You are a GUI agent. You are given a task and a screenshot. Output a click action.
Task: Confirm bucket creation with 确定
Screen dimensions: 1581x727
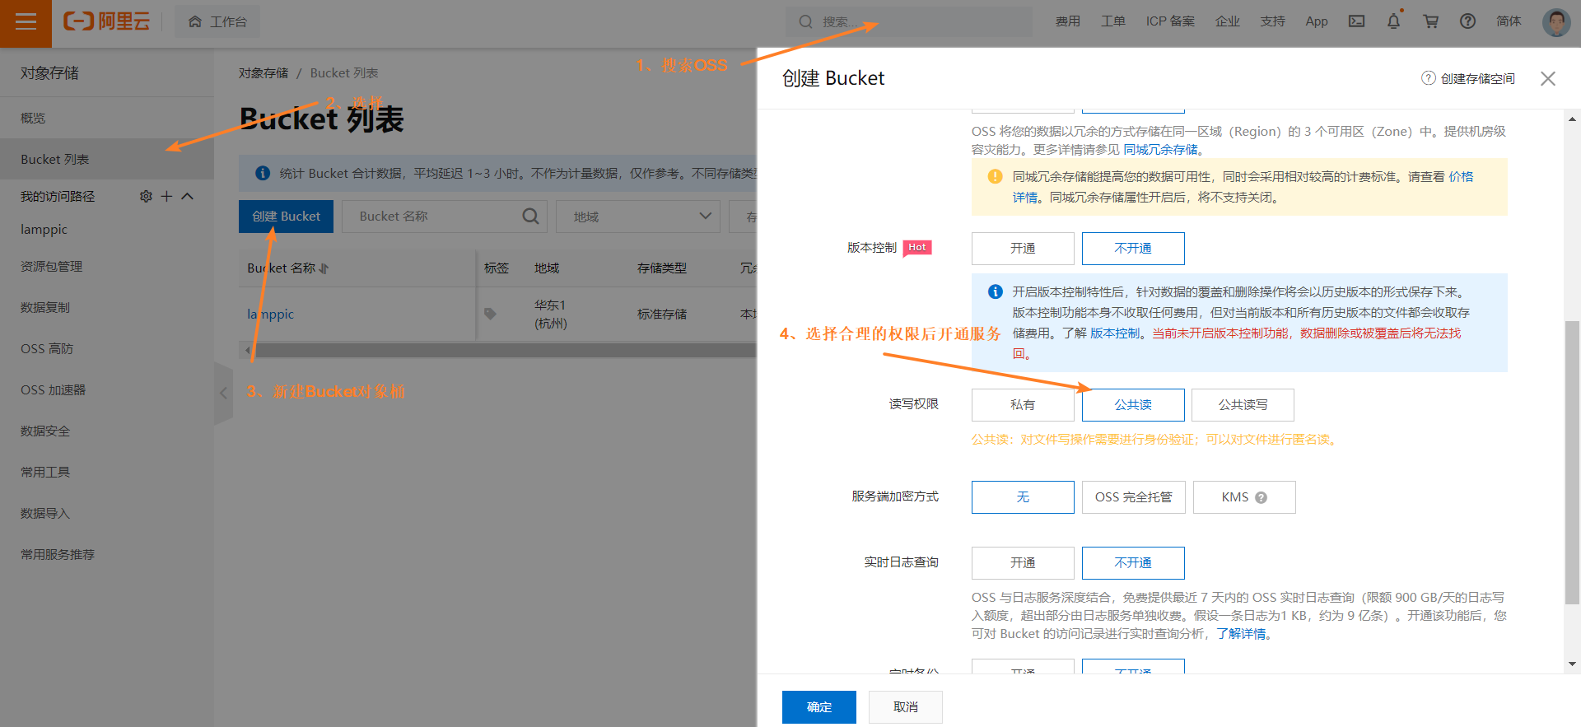[819, 707]
